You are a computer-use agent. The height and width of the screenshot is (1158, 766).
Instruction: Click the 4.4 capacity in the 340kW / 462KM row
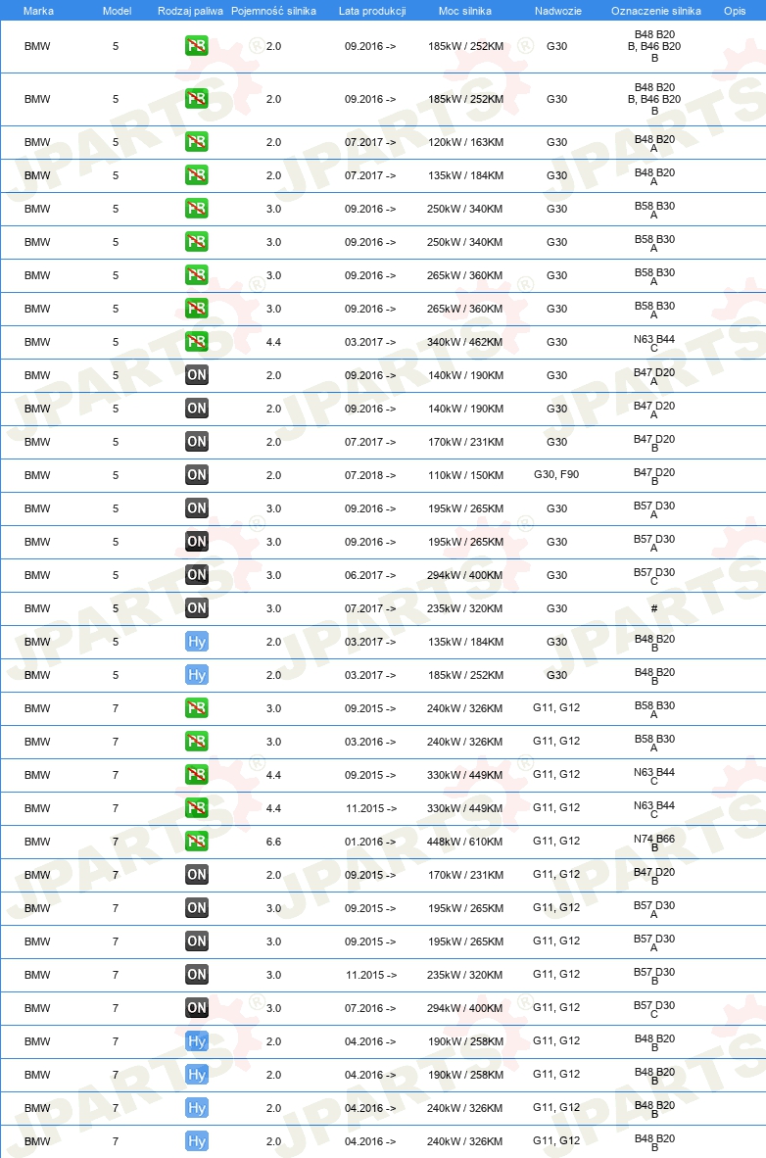pos(273,342)
